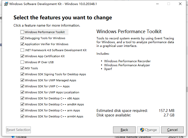Image resolution: width=188 pixels, height=138 pixels.
Task: Toggle Windows SDK for Desktop C++ amd64 Apps
Action: click(22, 104)
